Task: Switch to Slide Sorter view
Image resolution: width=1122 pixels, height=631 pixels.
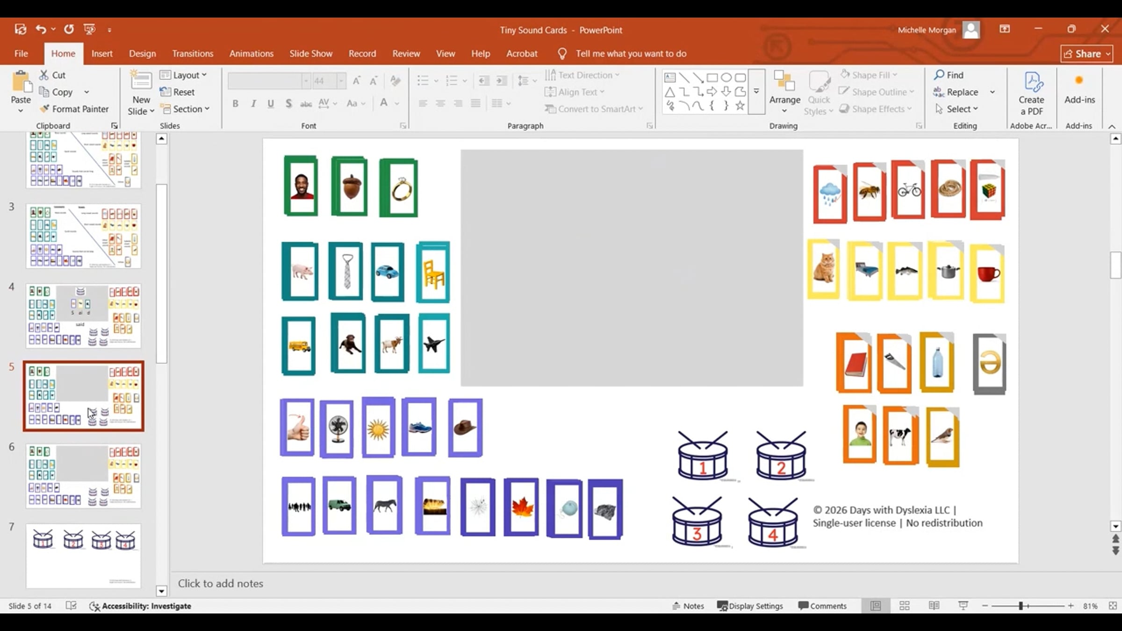Action: tap(905, 606)
